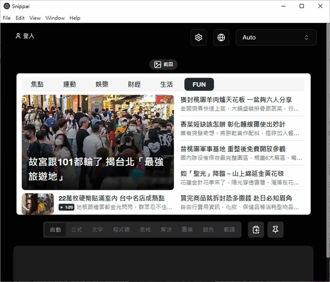Select the 程式碼 code mode
330x282 pixels.
pyautogui.click(x=121, y=230)
